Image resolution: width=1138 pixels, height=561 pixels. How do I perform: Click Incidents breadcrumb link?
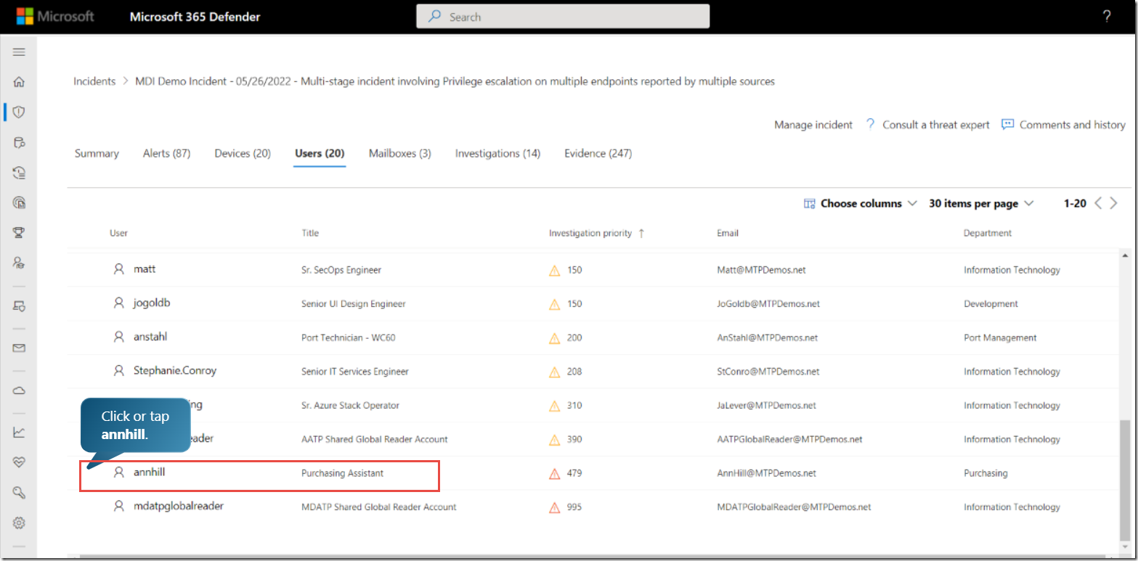click(94, 81)
